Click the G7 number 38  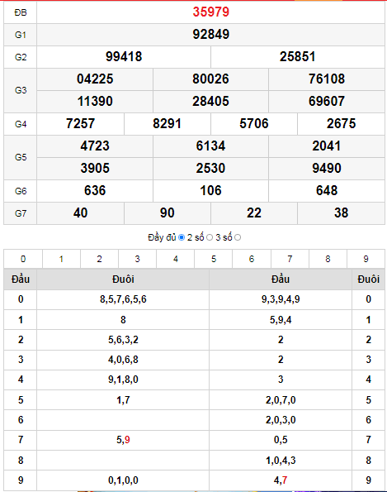pyautogui.click(x=341, y=213)
